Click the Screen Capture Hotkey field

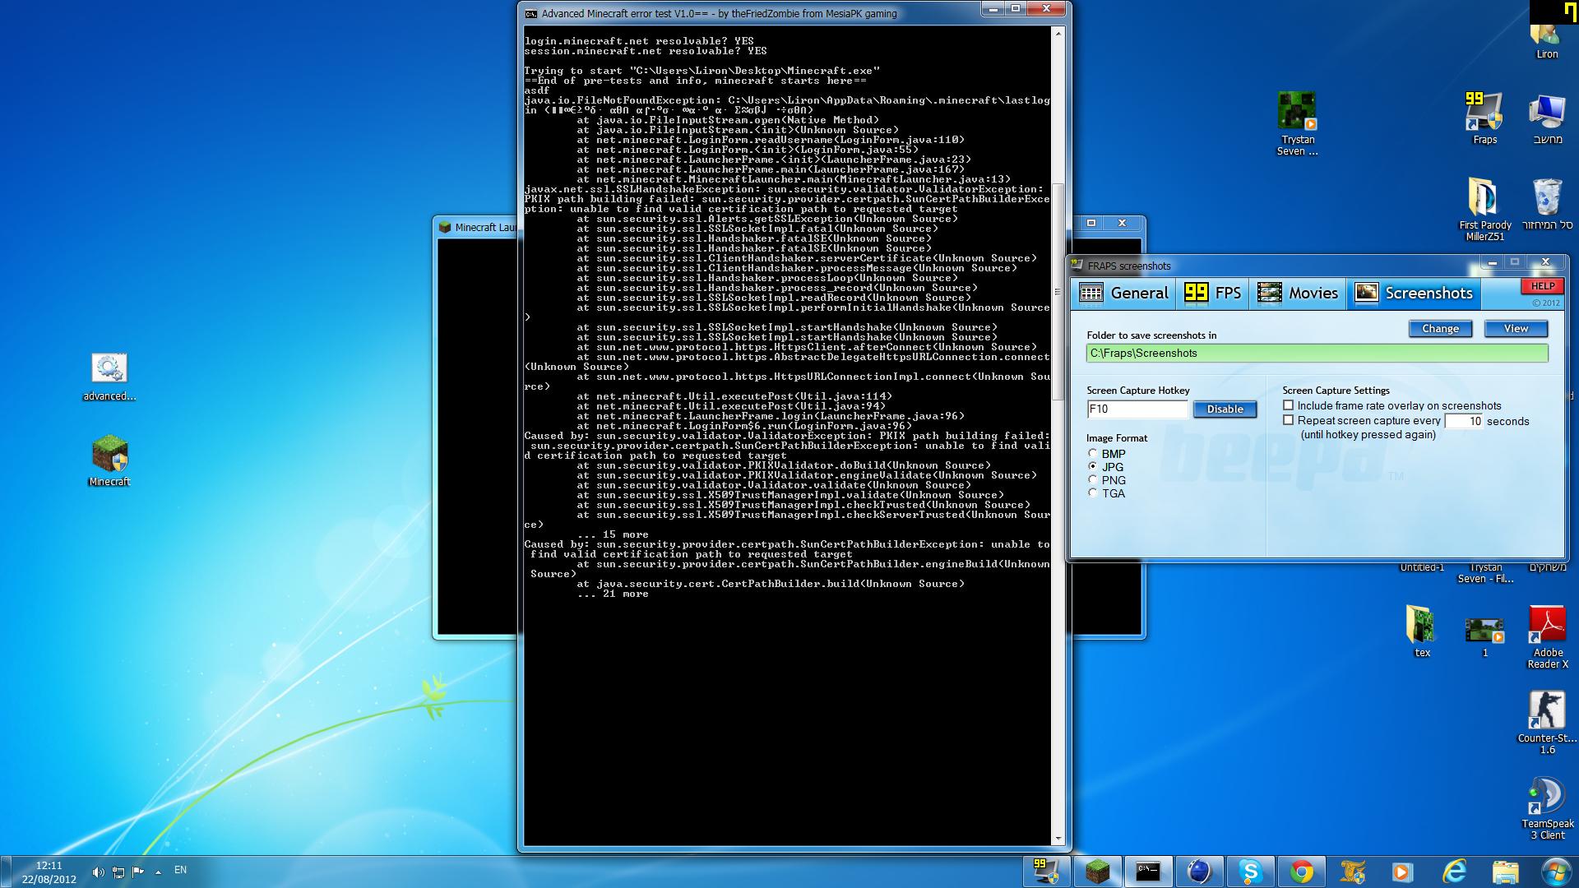click(x=1137, y=409)
